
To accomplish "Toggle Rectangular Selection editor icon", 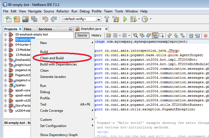I will 162,36.
